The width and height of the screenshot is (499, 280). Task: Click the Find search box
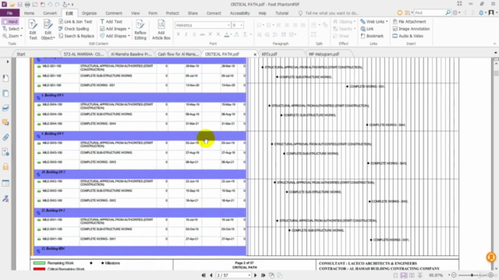point(430,12)
